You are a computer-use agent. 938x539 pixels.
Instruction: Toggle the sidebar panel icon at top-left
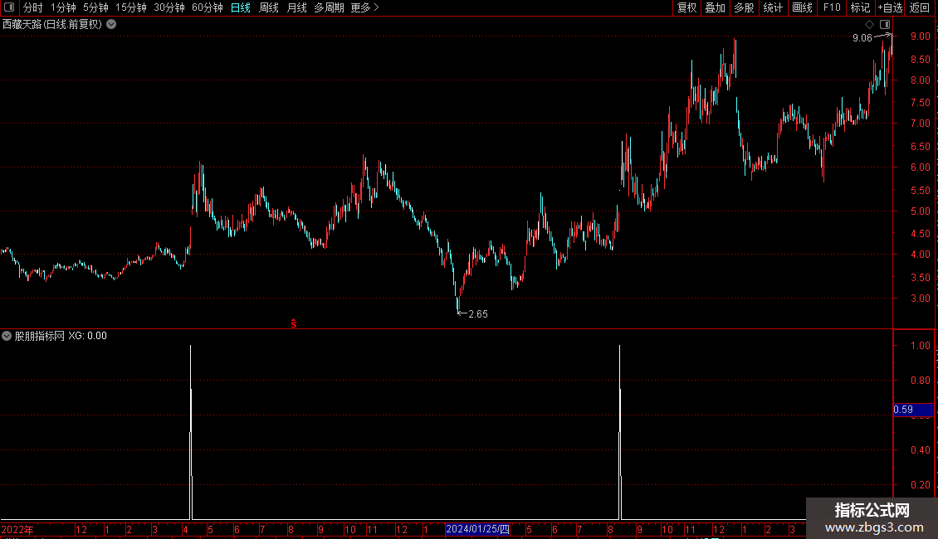[9, 7]
